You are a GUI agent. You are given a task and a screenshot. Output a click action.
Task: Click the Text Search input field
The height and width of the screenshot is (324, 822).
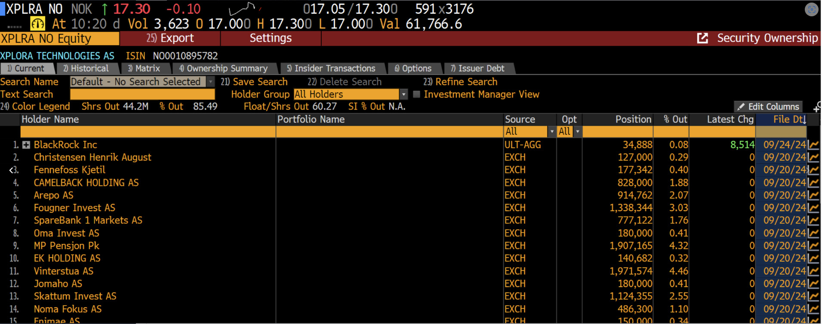click(x=142, y=94)
